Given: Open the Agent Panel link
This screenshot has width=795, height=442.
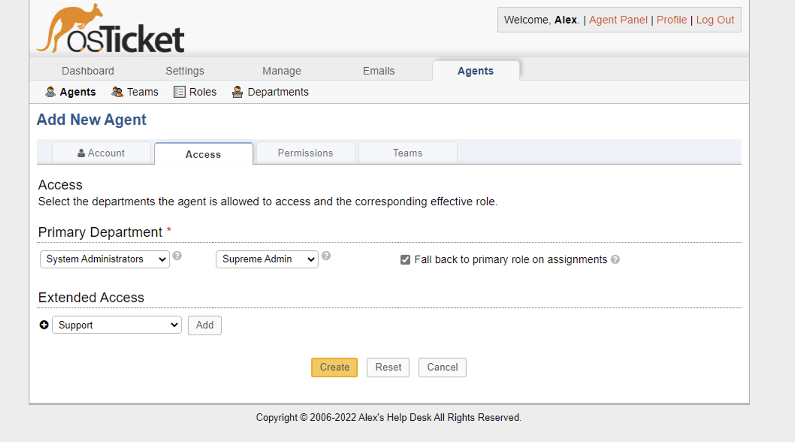Looking at the screenshot, I should click(x=618, y=20).
